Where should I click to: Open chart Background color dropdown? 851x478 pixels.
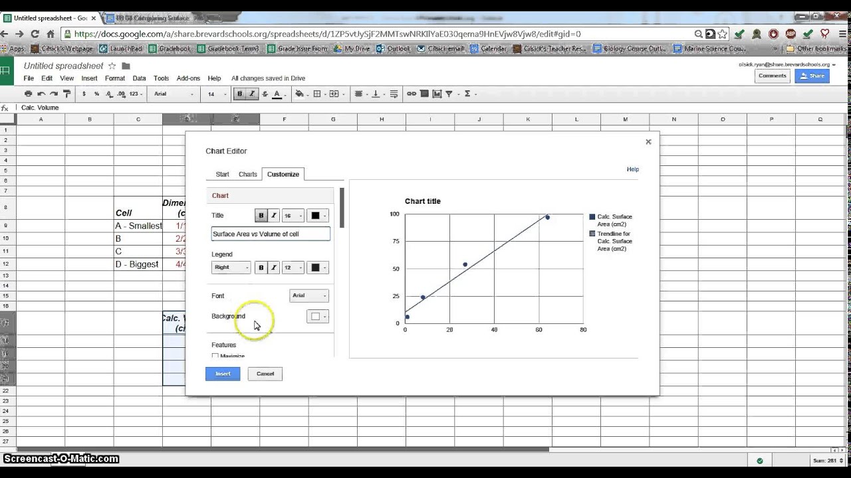click(318, 316)
